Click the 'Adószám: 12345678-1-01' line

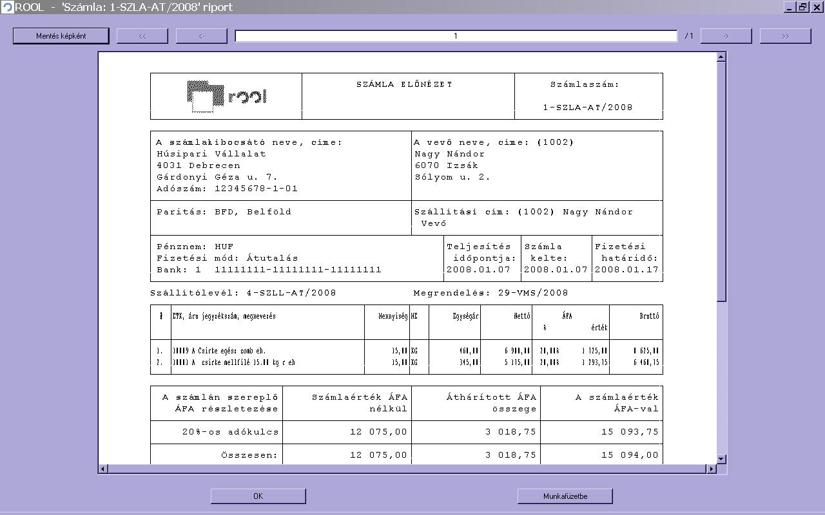tap(228, 189)
